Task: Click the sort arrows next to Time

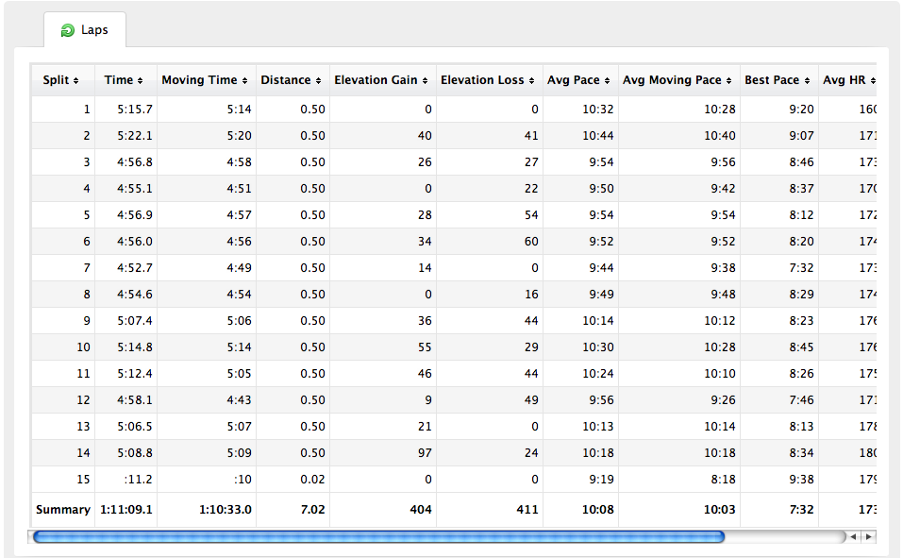Action: [x=140, y=80]
